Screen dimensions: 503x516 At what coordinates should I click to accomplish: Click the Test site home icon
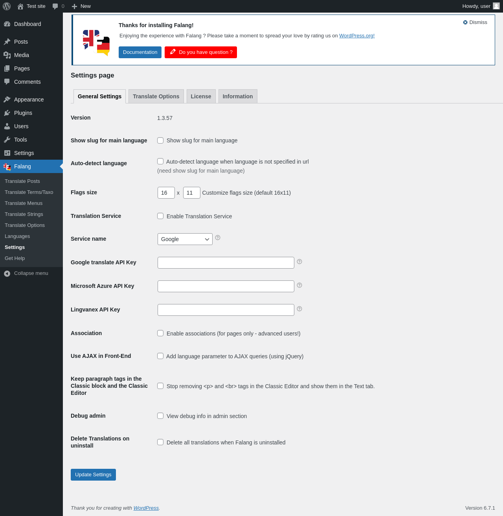(x=20, y=6)
